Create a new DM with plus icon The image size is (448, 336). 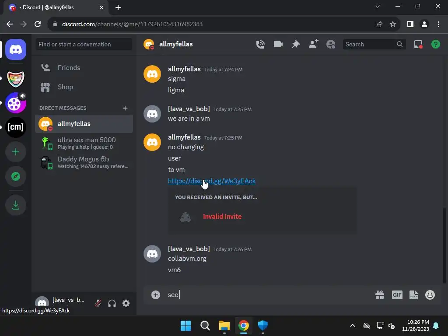(125, 108)
